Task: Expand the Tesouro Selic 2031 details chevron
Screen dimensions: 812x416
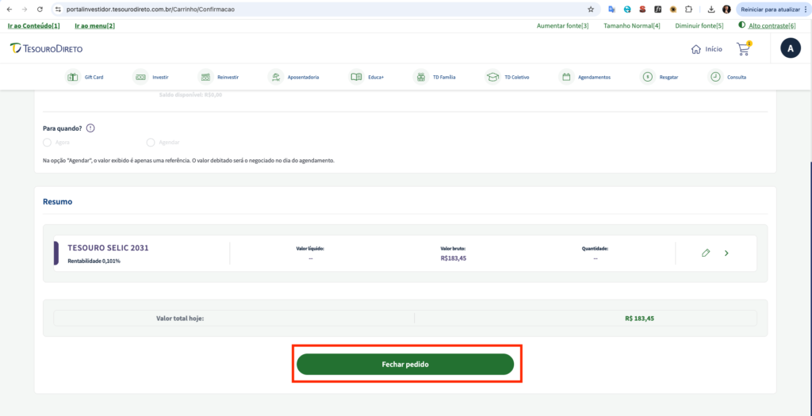Action: pyautogui.click(x=726, y=253)
